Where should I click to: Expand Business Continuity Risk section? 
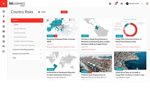[27, 54]
